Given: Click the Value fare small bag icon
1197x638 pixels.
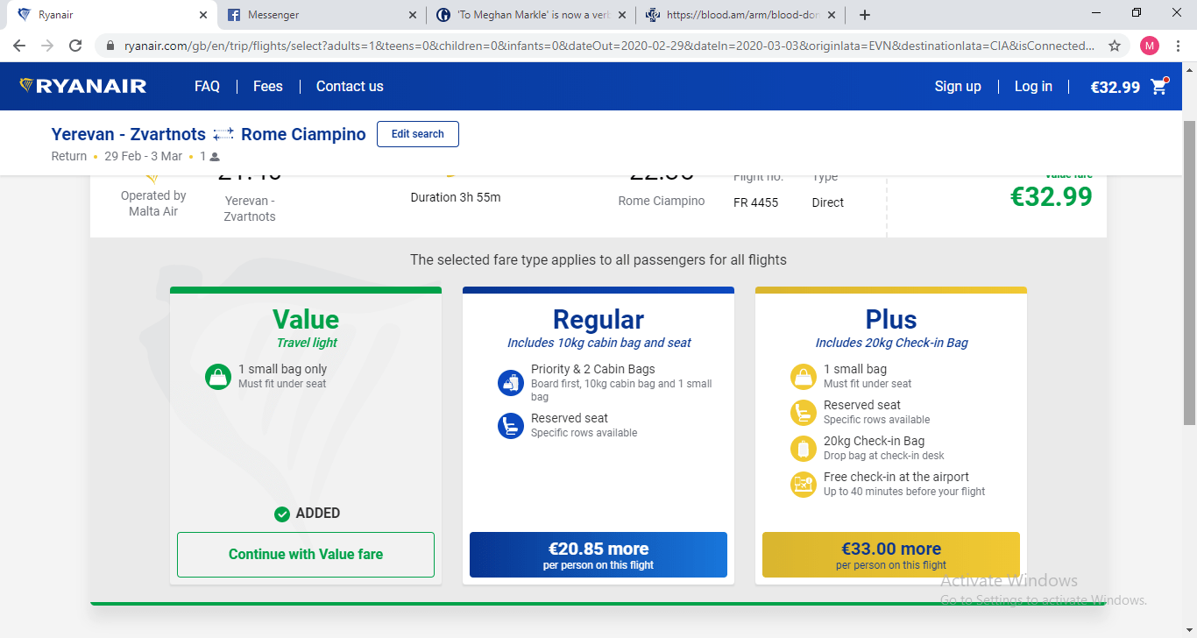Looking at the screenshot, I should (x=217, y=377).
